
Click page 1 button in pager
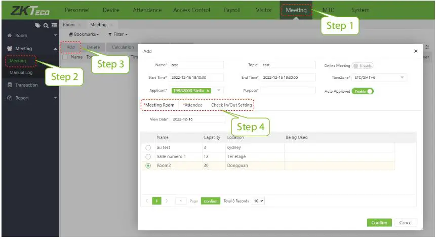[x=157, y=201]
